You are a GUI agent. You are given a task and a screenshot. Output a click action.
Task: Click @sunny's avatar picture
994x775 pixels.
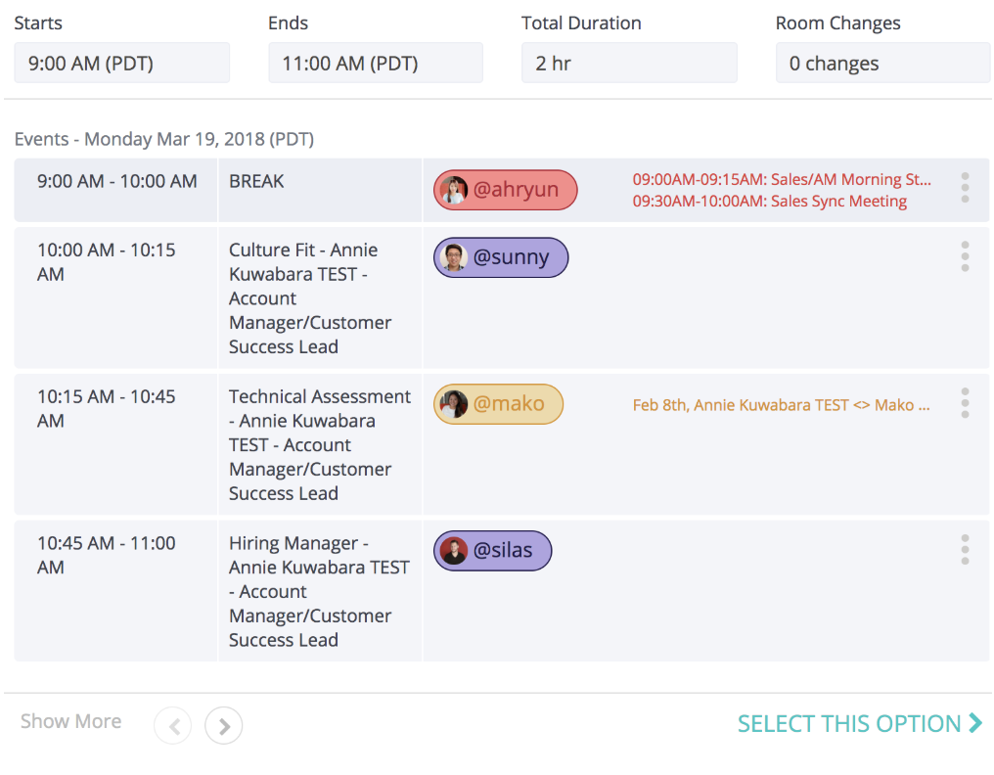(x=453, y=258)
